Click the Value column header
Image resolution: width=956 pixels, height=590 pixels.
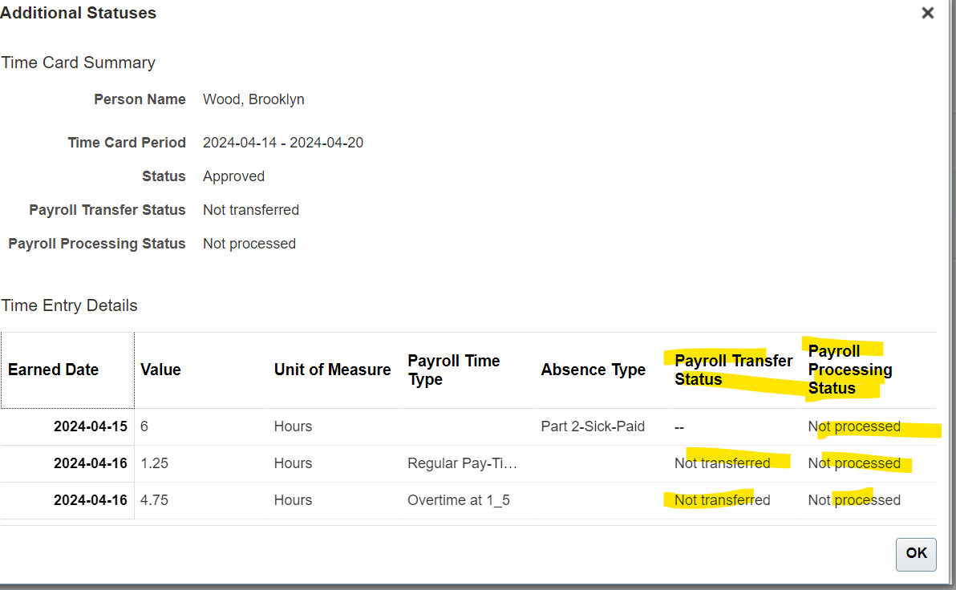[160, 370]
